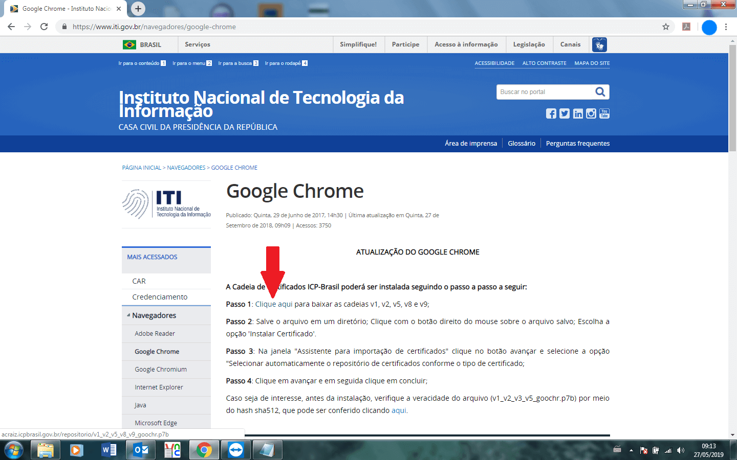Open the Participe menu item

point(405,44)
